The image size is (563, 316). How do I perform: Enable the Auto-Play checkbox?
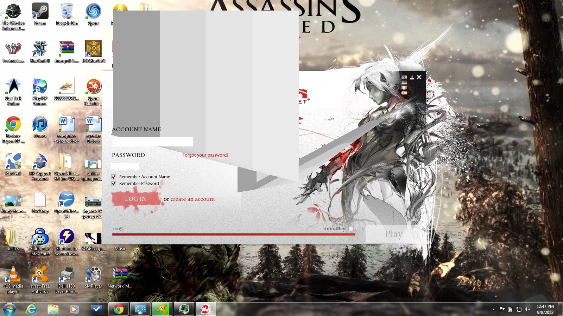coord(351,229)
